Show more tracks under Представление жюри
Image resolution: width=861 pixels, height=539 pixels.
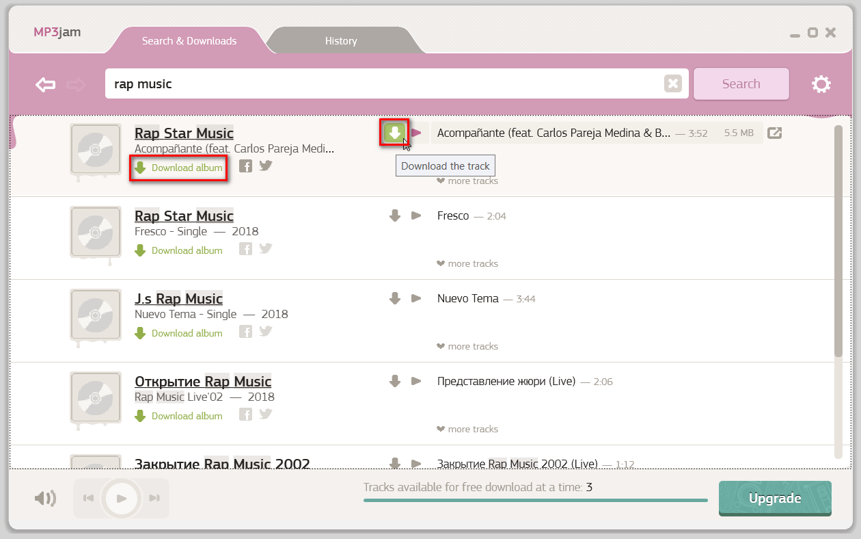(467, 430)
